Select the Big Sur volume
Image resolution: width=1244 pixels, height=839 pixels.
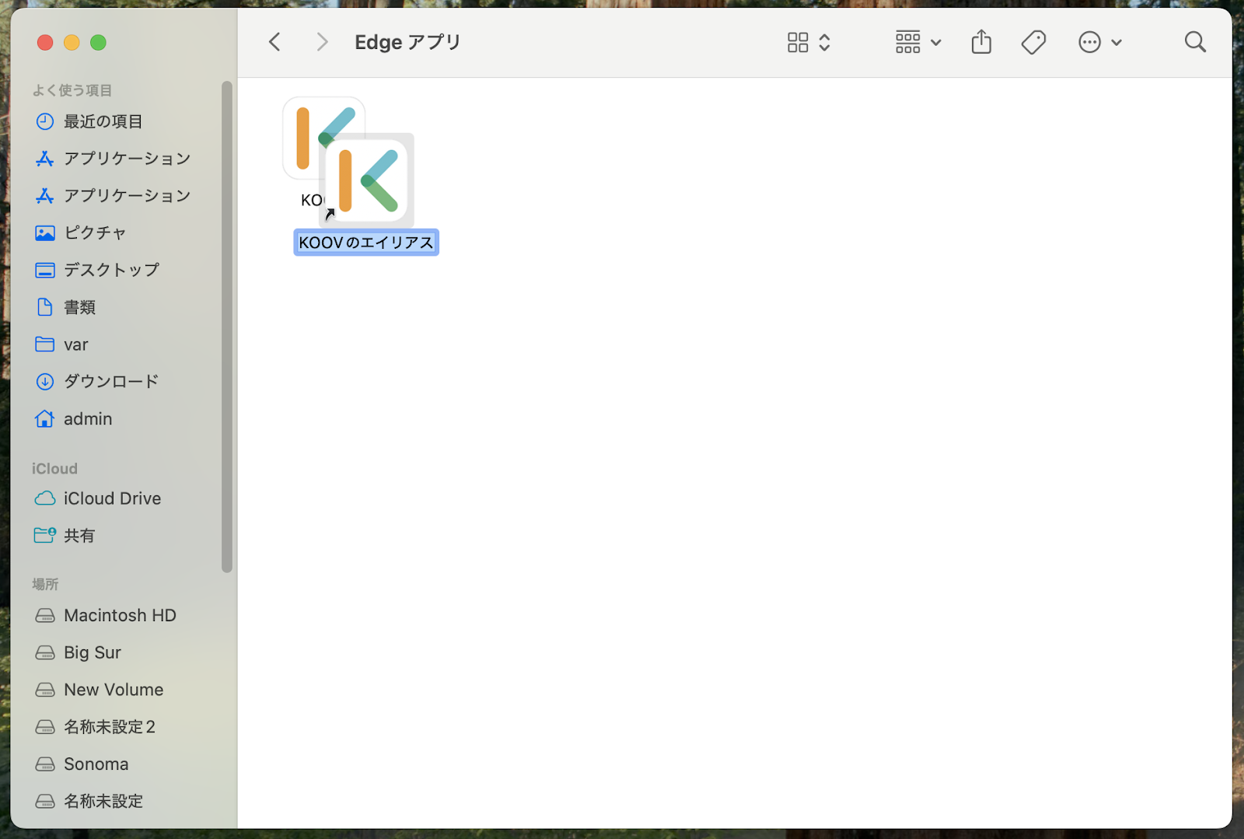(79, 653)
